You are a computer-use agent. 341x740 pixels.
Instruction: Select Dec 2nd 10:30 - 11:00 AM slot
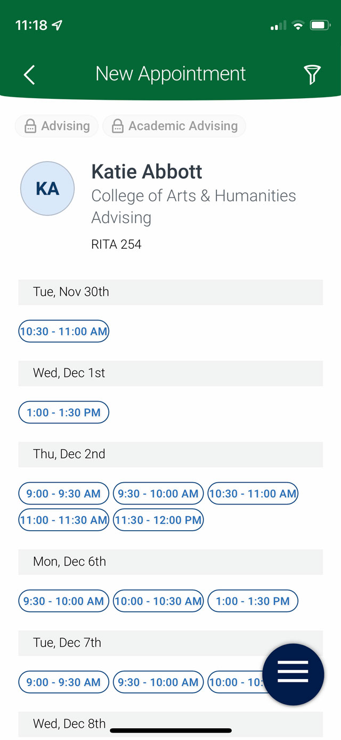coord(253,494)
